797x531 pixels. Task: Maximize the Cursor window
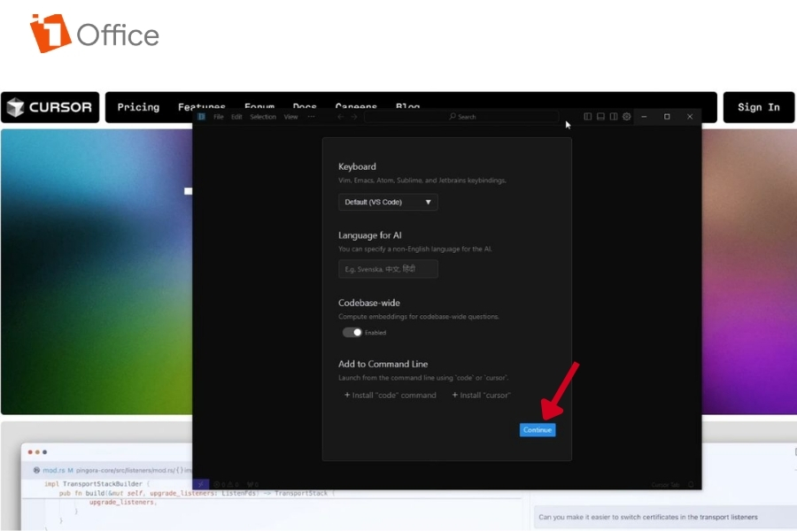tap(667, 116)
